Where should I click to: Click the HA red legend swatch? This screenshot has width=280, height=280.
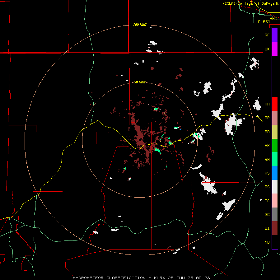pos(275,104)
